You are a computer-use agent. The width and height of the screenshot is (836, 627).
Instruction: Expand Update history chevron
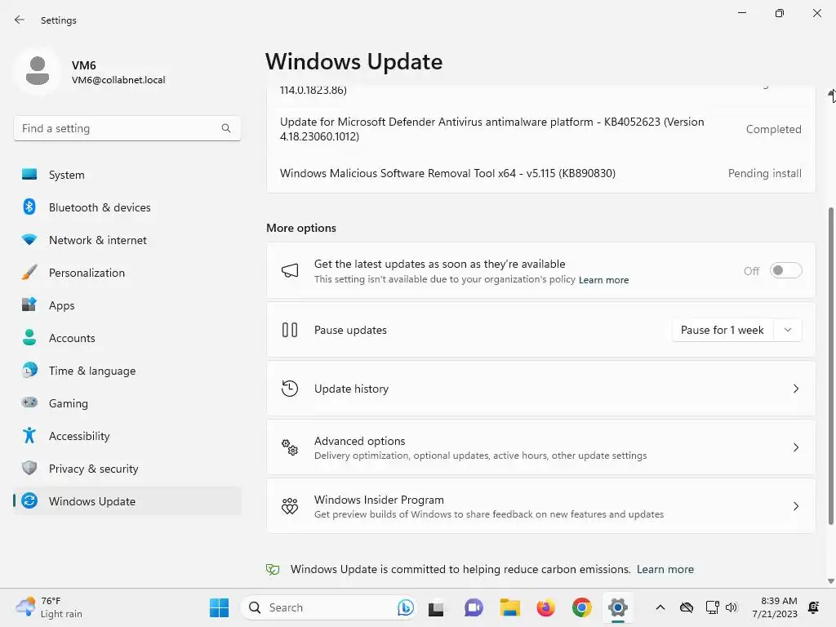pos(795,389)
